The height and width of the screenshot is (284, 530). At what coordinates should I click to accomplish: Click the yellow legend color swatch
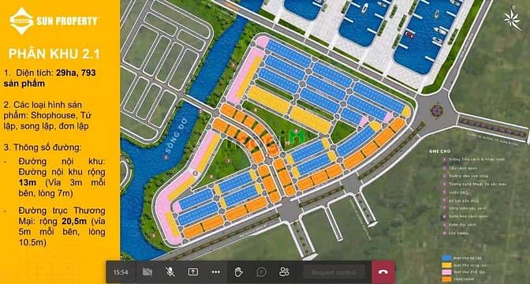tap(446, 265)
